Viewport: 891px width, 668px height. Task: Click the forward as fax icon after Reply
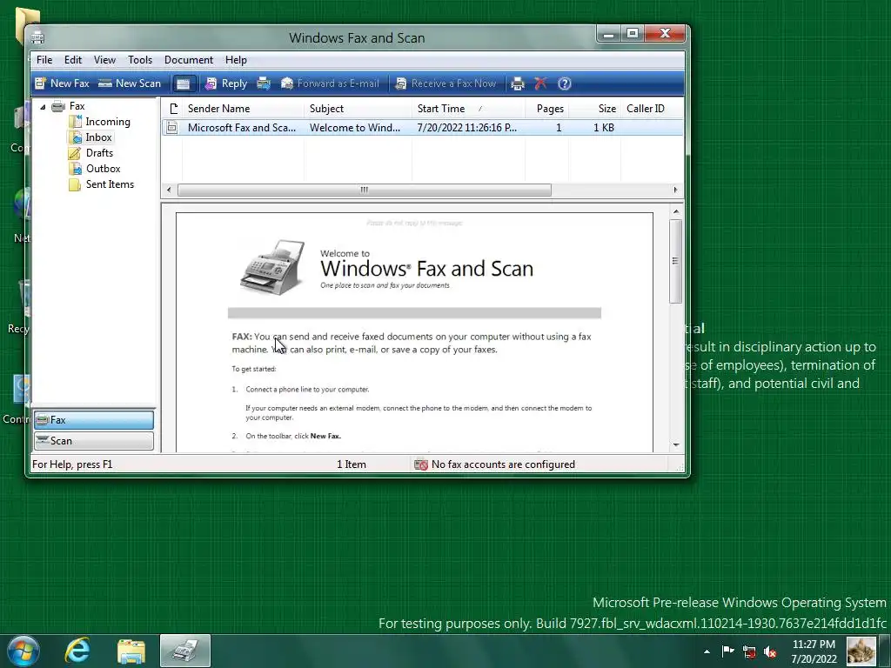coord(264,83)
